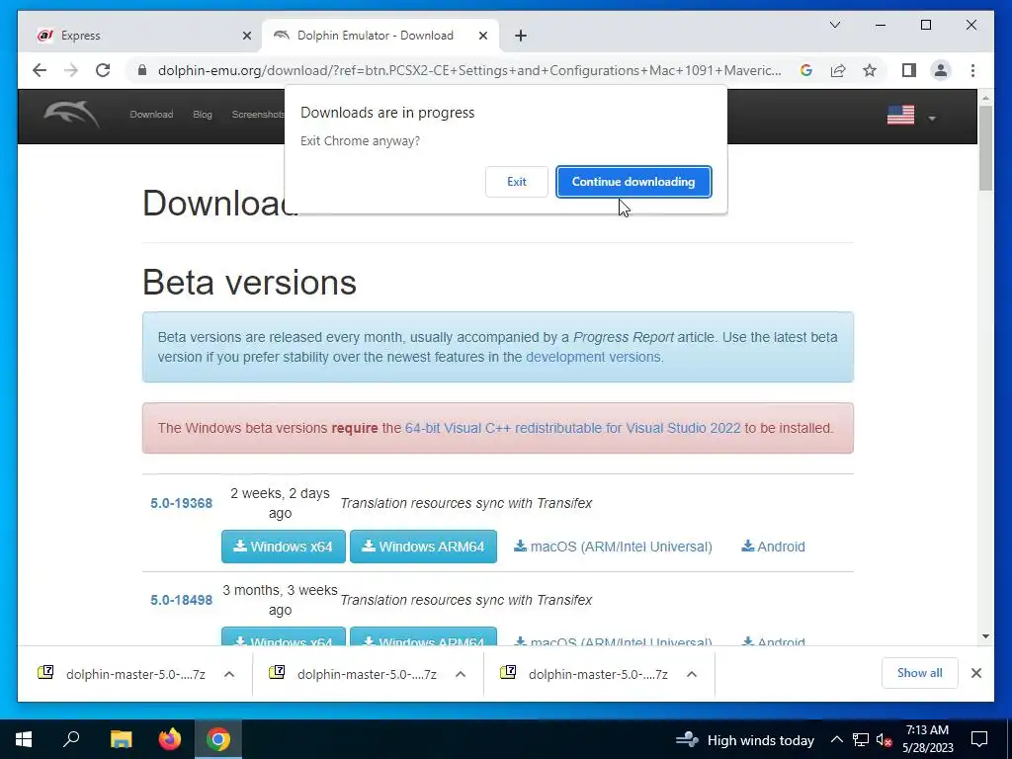Open the Download menu in site header

point(151,115)
